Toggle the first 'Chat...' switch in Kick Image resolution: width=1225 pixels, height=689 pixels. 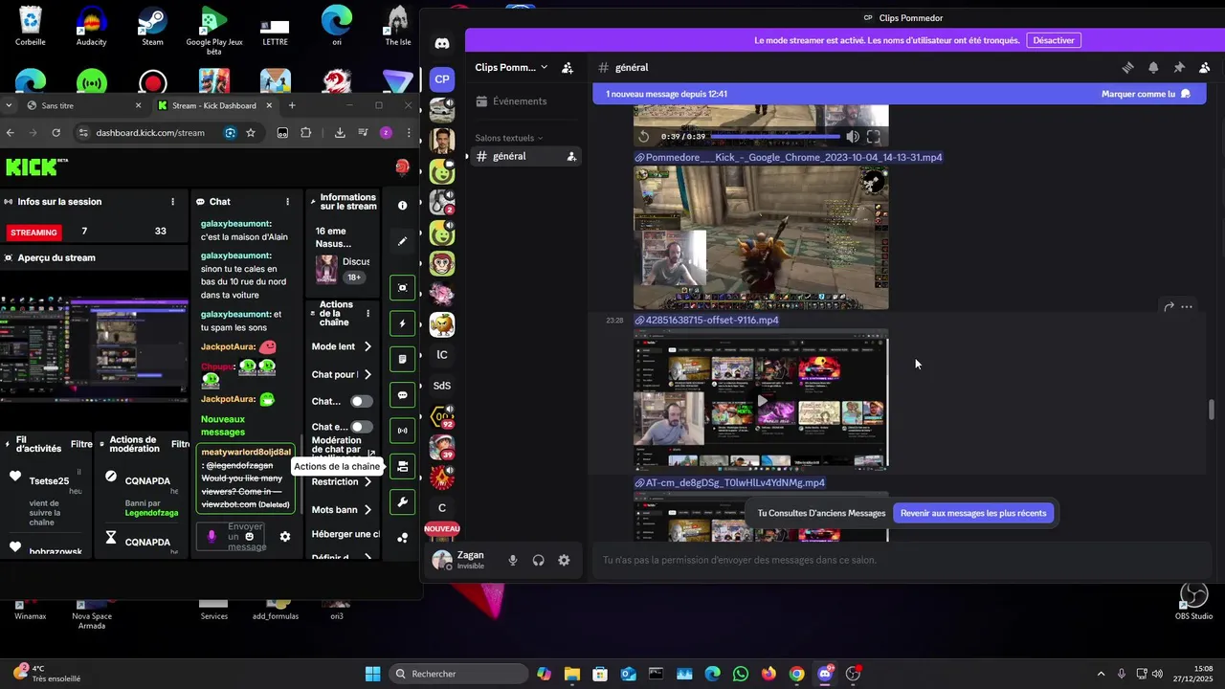tap(362, 401)
